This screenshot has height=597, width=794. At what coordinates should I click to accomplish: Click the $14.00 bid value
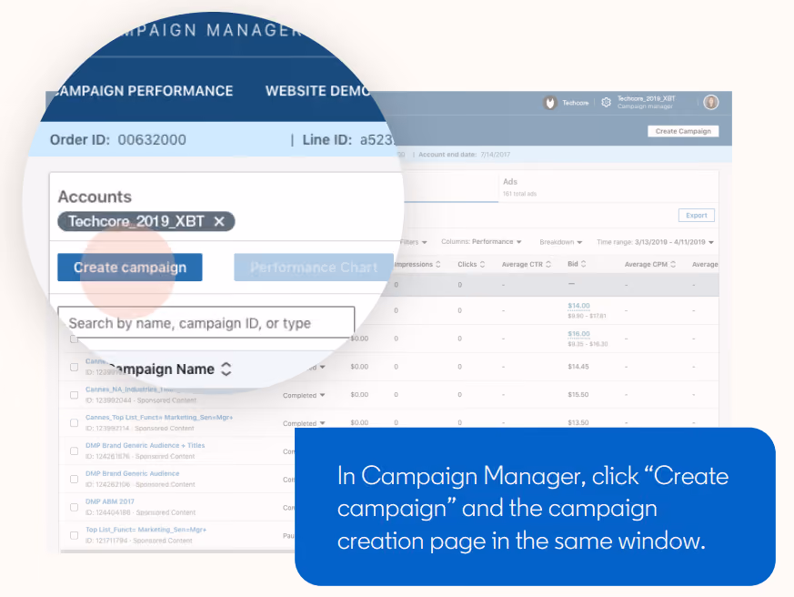point(578,306)
